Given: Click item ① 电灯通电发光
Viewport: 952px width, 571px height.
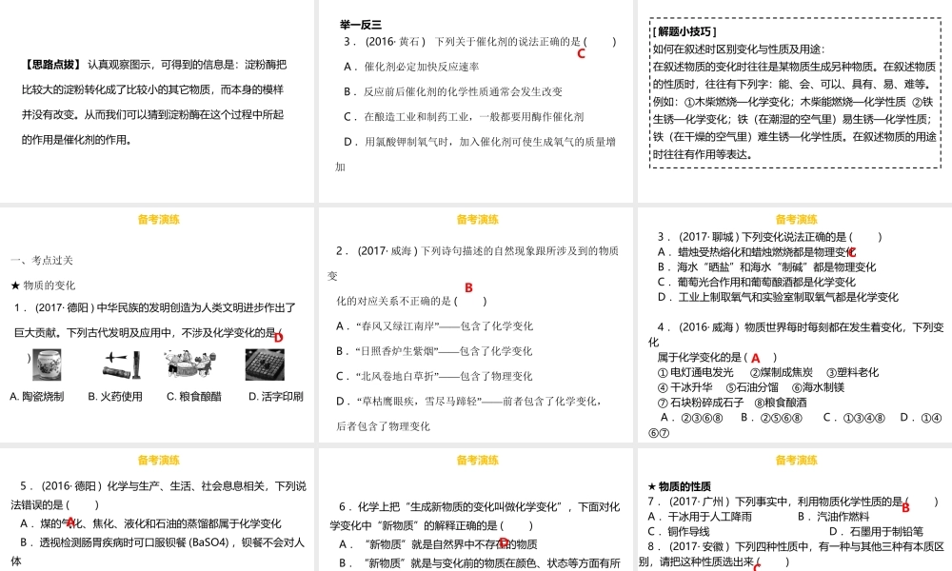Looking at the screenshot, I should tap(696, 372).
